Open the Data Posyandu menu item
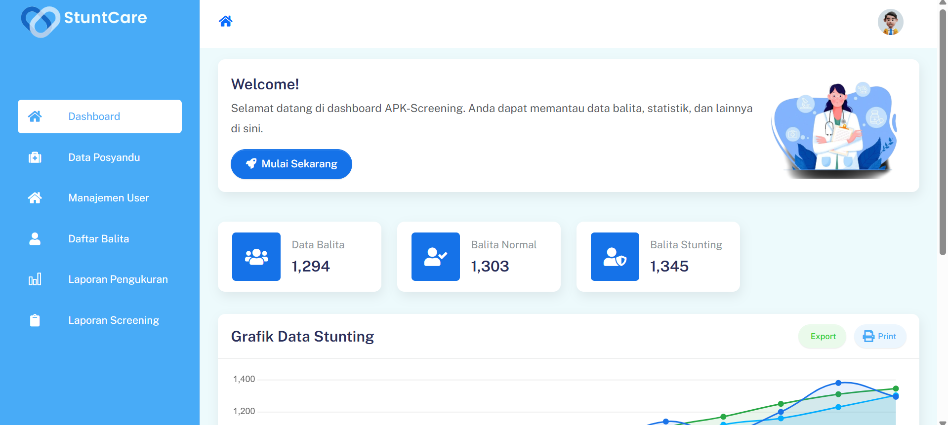948x425 pixels. pyautogui.click(x=104, y=157)
